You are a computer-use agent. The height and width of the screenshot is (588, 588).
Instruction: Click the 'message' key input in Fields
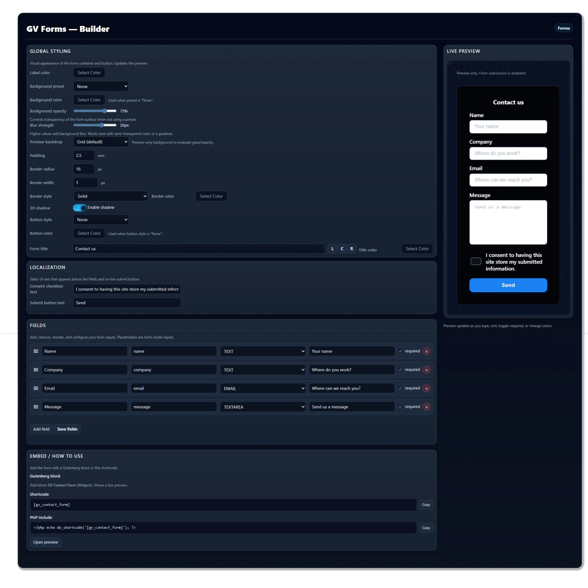coord(174,407)
